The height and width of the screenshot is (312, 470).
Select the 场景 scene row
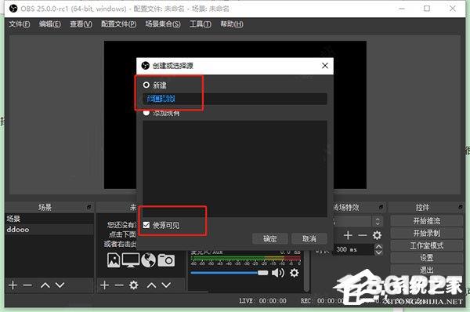point(49,219)
